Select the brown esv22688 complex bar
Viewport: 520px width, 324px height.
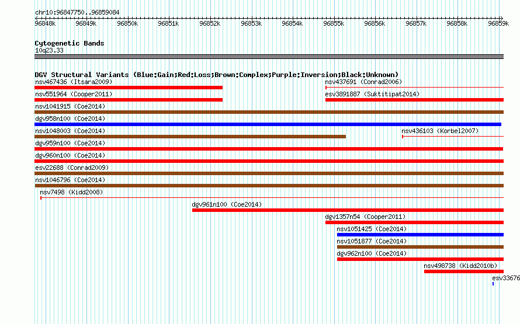click(269, 173)
